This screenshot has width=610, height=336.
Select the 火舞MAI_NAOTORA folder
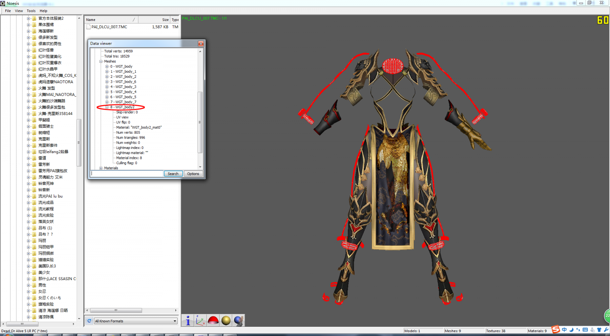click(x=57, y=95)
